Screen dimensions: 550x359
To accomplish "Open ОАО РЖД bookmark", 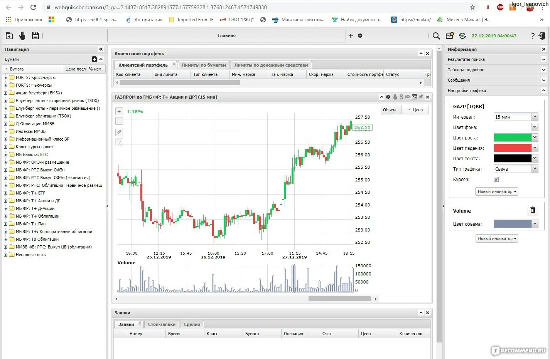I will tap(237, 20).
